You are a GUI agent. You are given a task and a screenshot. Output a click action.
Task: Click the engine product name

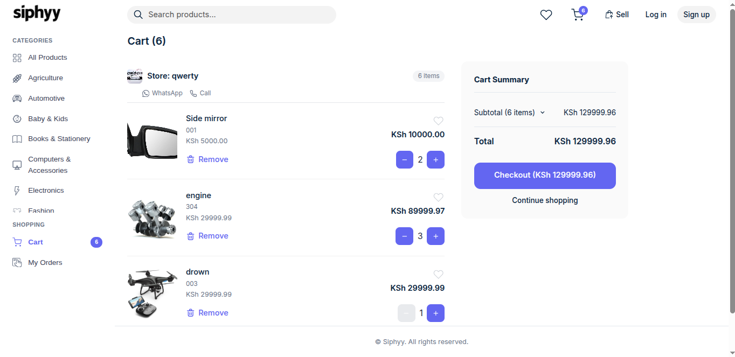(198, 195)
